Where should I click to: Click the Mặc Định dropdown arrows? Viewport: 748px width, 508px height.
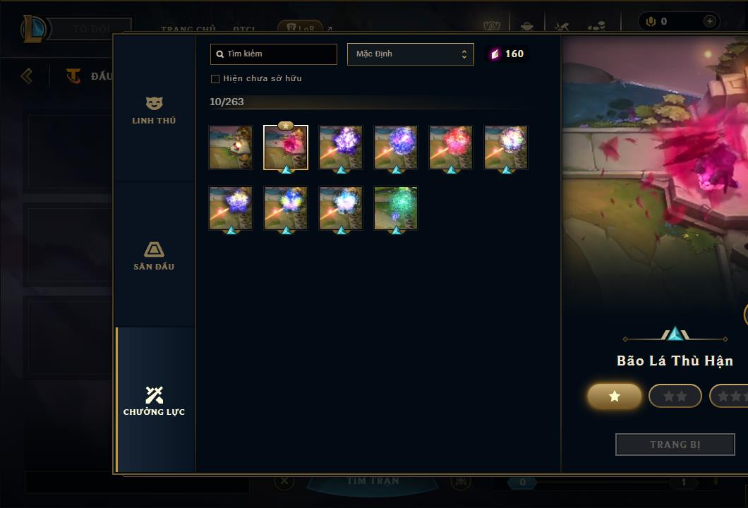(464, 54)
